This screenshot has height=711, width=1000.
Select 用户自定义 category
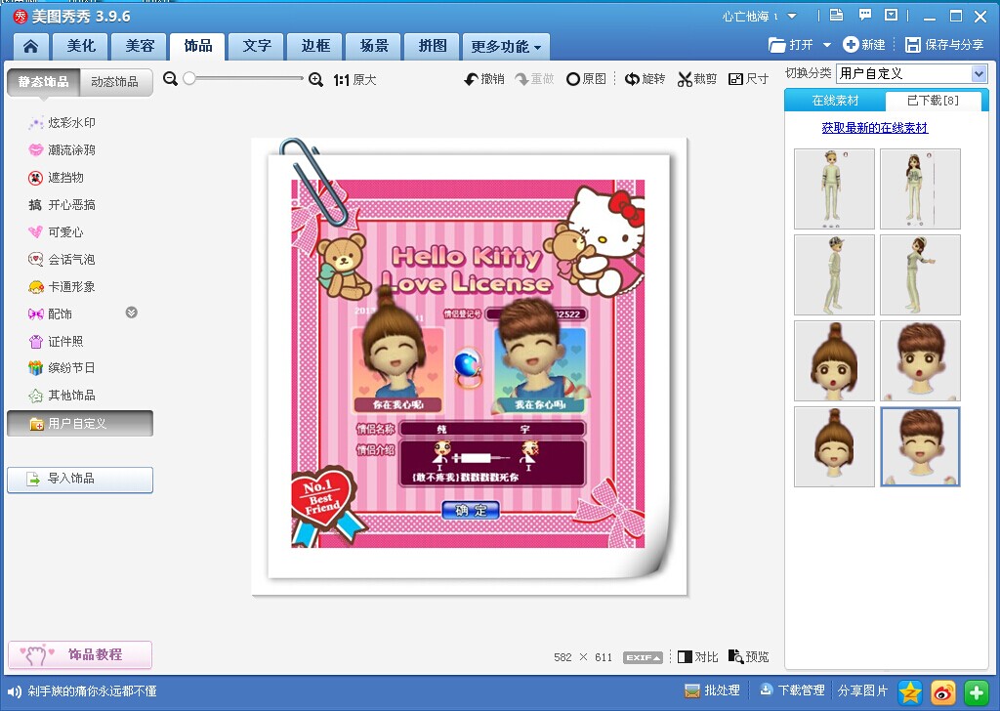[80, 424]
